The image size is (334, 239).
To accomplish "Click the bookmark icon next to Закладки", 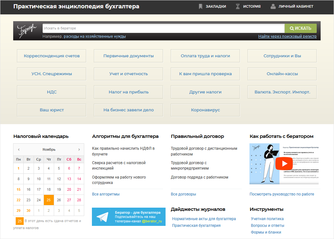I will (x=200, y=6).
